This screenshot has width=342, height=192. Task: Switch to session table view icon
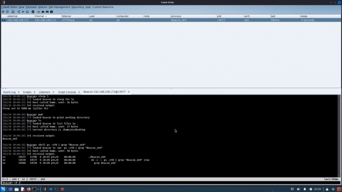pyautogui.click(x=23, y=12)
